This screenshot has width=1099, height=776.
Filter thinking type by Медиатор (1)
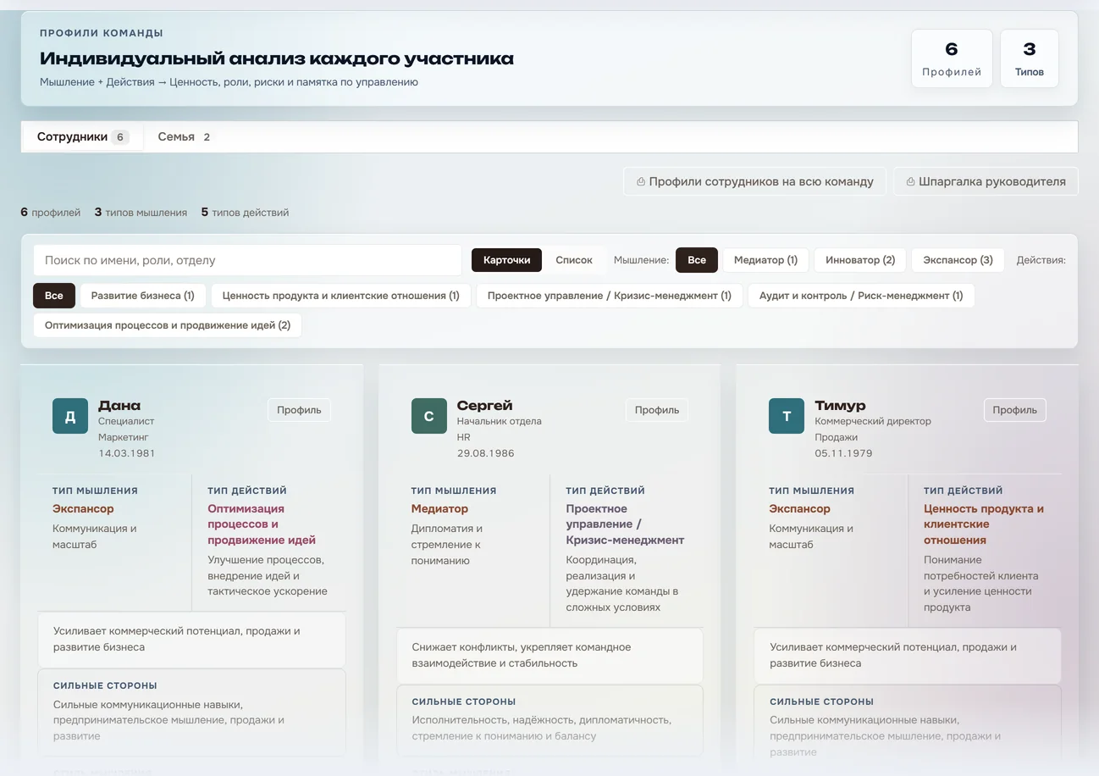coord(765,260)
